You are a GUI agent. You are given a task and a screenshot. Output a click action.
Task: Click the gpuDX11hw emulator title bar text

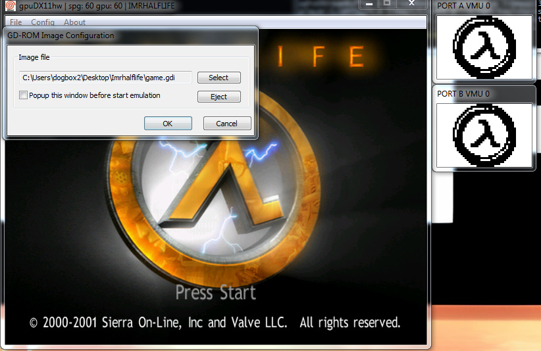pos(97,6)
